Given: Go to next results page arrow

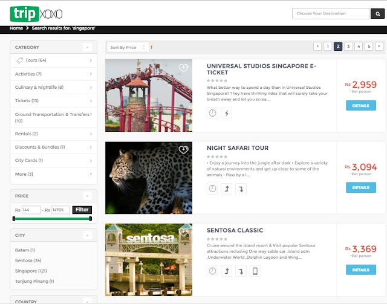Looking at the screenshot, I should pos(379,46).
